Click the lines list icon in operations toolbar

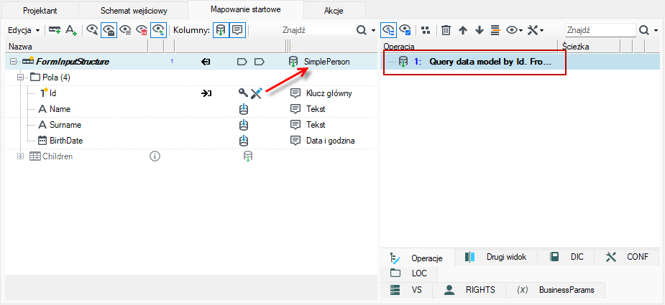pyautogui.click(x=495, y=30)
